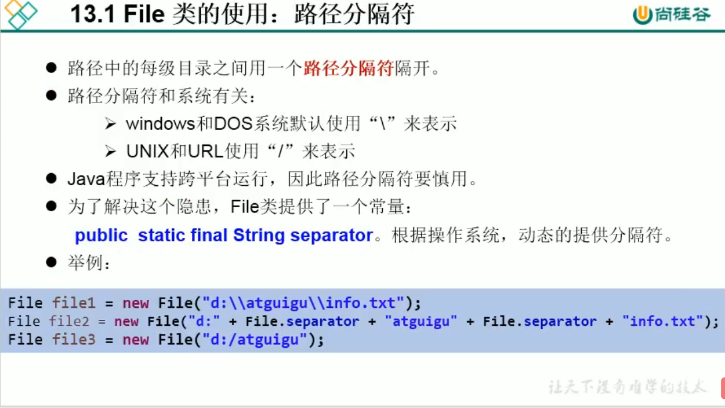Viewport: 725px width, 408px height.
Task: Click the arrow bullet before windows和DOS
Action: [110, 123]
